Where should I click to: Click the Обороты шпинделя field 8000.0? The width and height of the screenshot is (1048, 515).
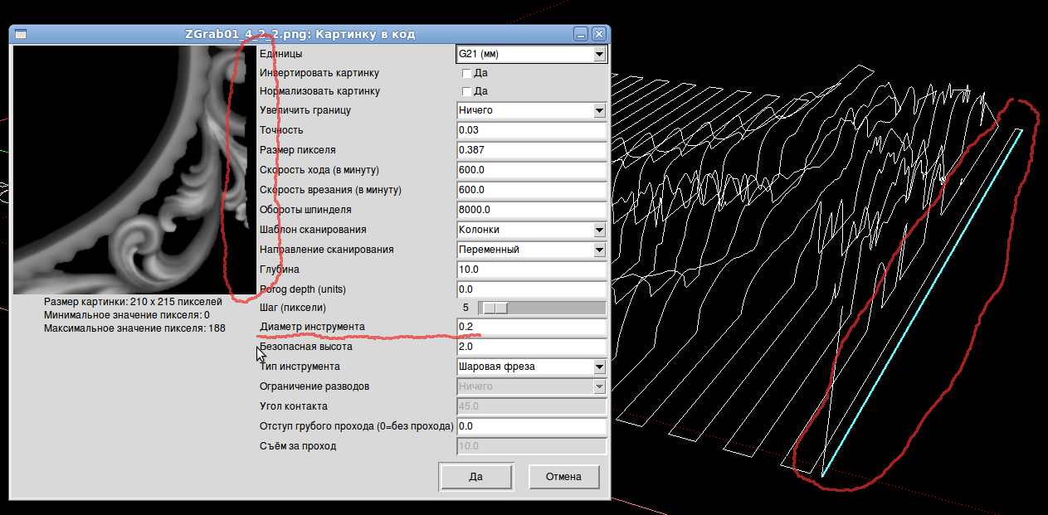pos(531,210)
